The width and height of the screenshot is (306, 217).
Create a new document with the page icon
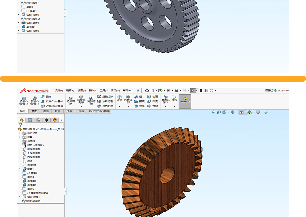tap(152, 91)
